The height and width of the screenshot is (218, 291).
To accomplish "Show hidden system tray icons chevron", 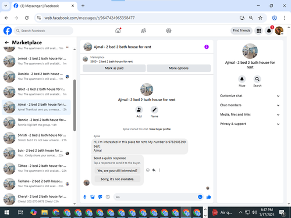I will 240,212.
